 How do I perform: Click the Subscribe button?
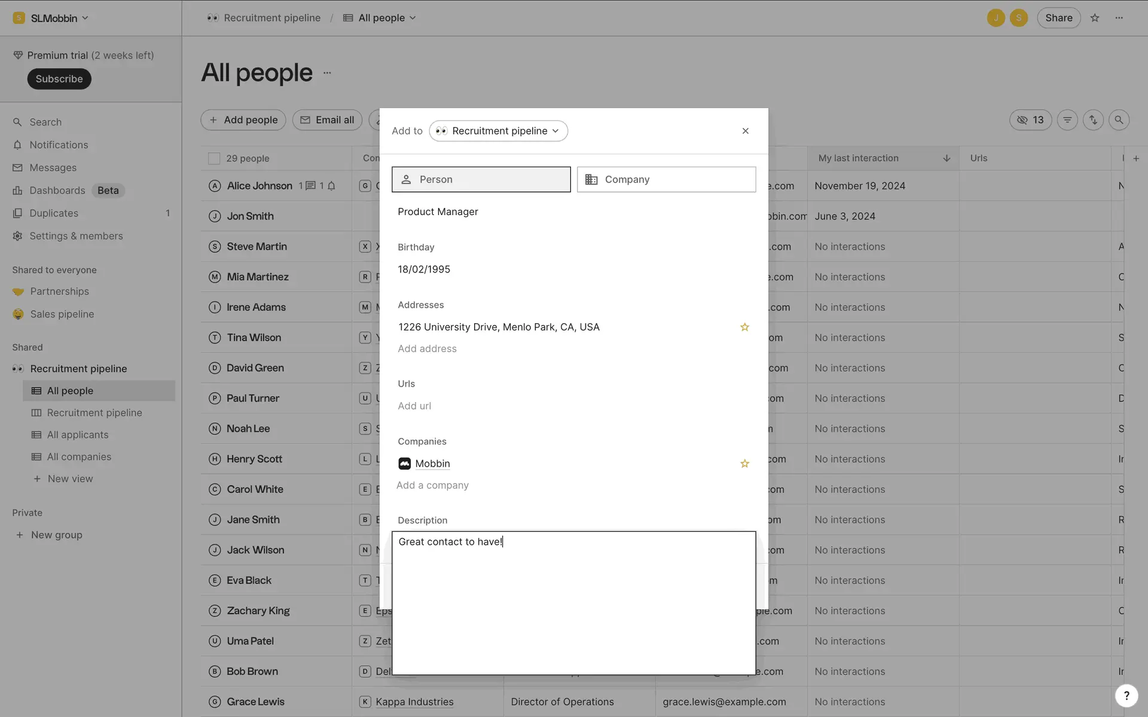[59, 79]
